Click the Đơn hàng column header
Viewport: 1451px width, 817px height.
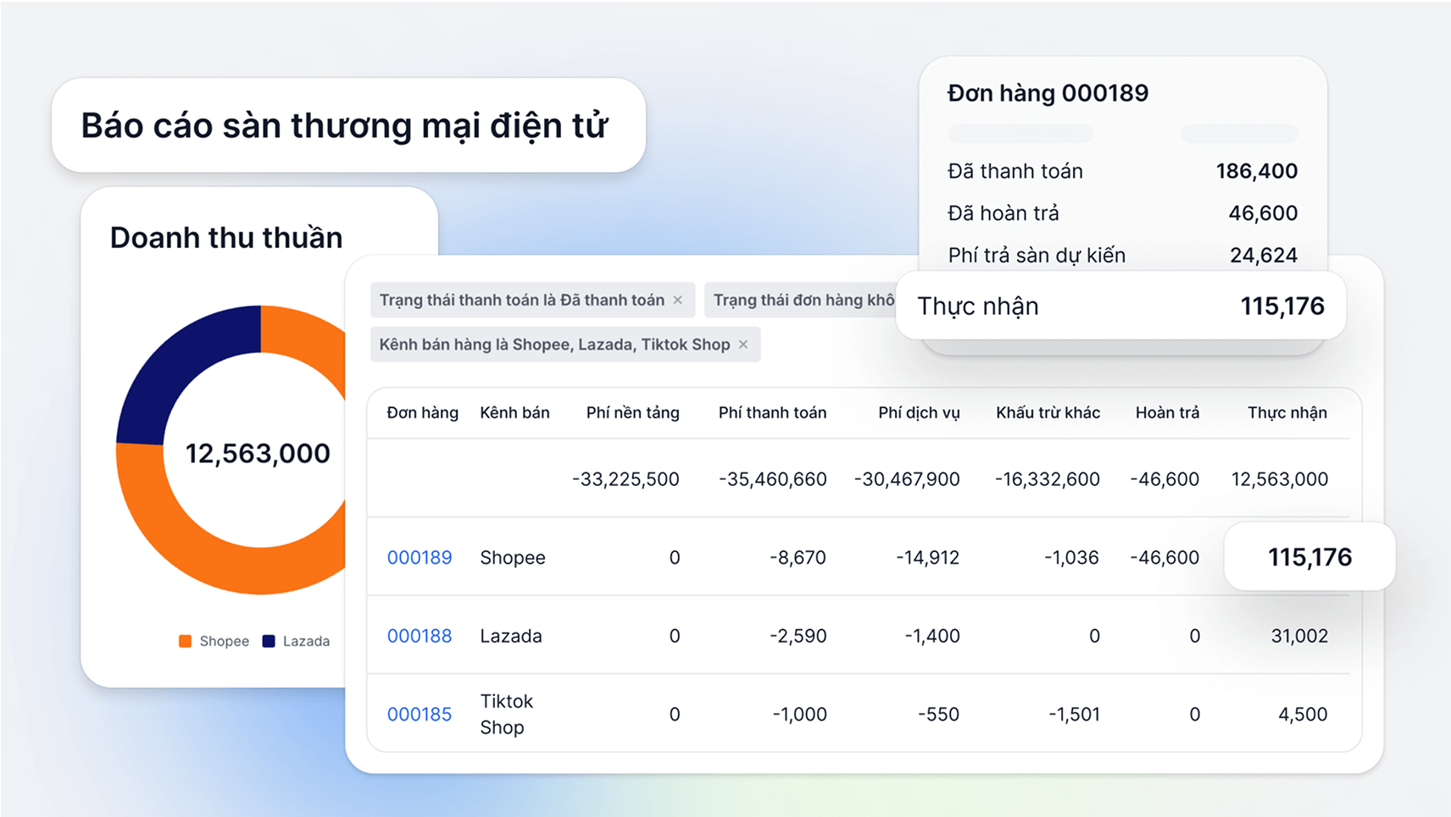422,412
